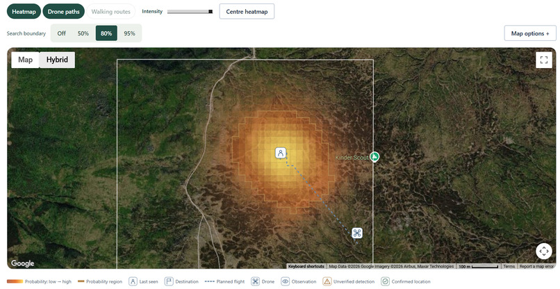Click the Confirmed location check icon
560x289 pixels.
(x=386, y=281)
